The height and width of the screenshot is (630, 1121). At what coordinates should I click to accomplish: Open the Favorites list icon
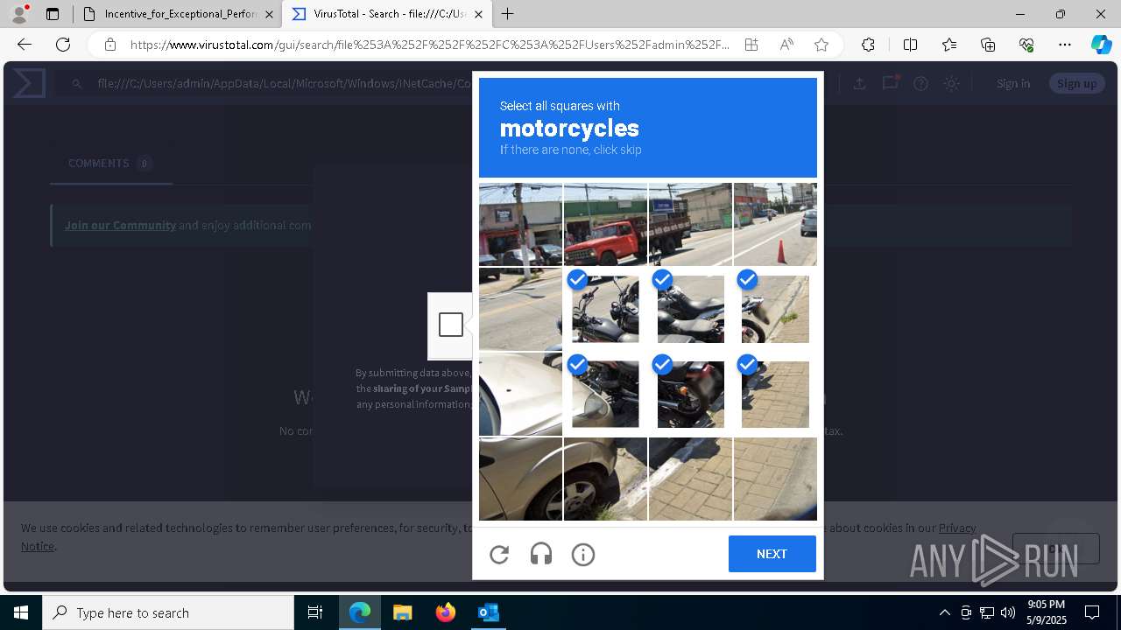pyautogui.click(x=949, y=45)
